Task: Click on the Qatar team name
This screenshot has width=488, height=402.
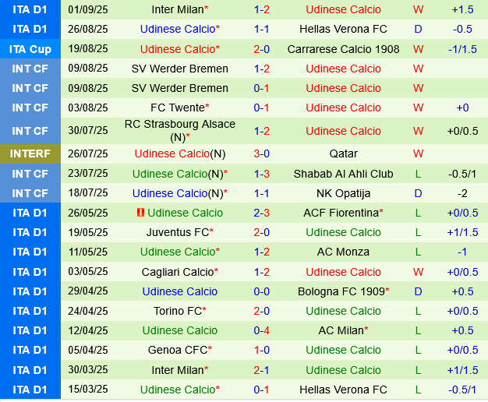Action: point(343,154)
